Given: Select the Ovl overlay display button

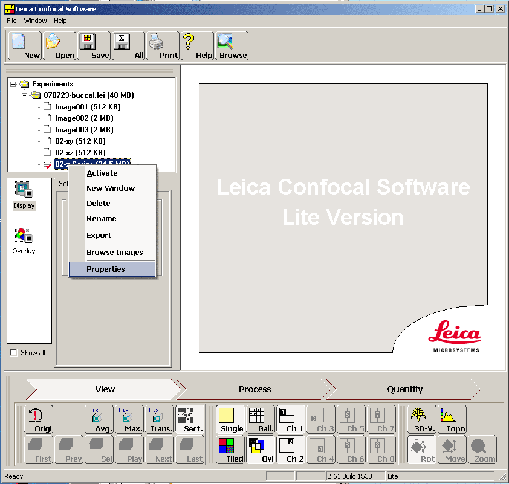Looking at the screenshot, I should [261, 450].
